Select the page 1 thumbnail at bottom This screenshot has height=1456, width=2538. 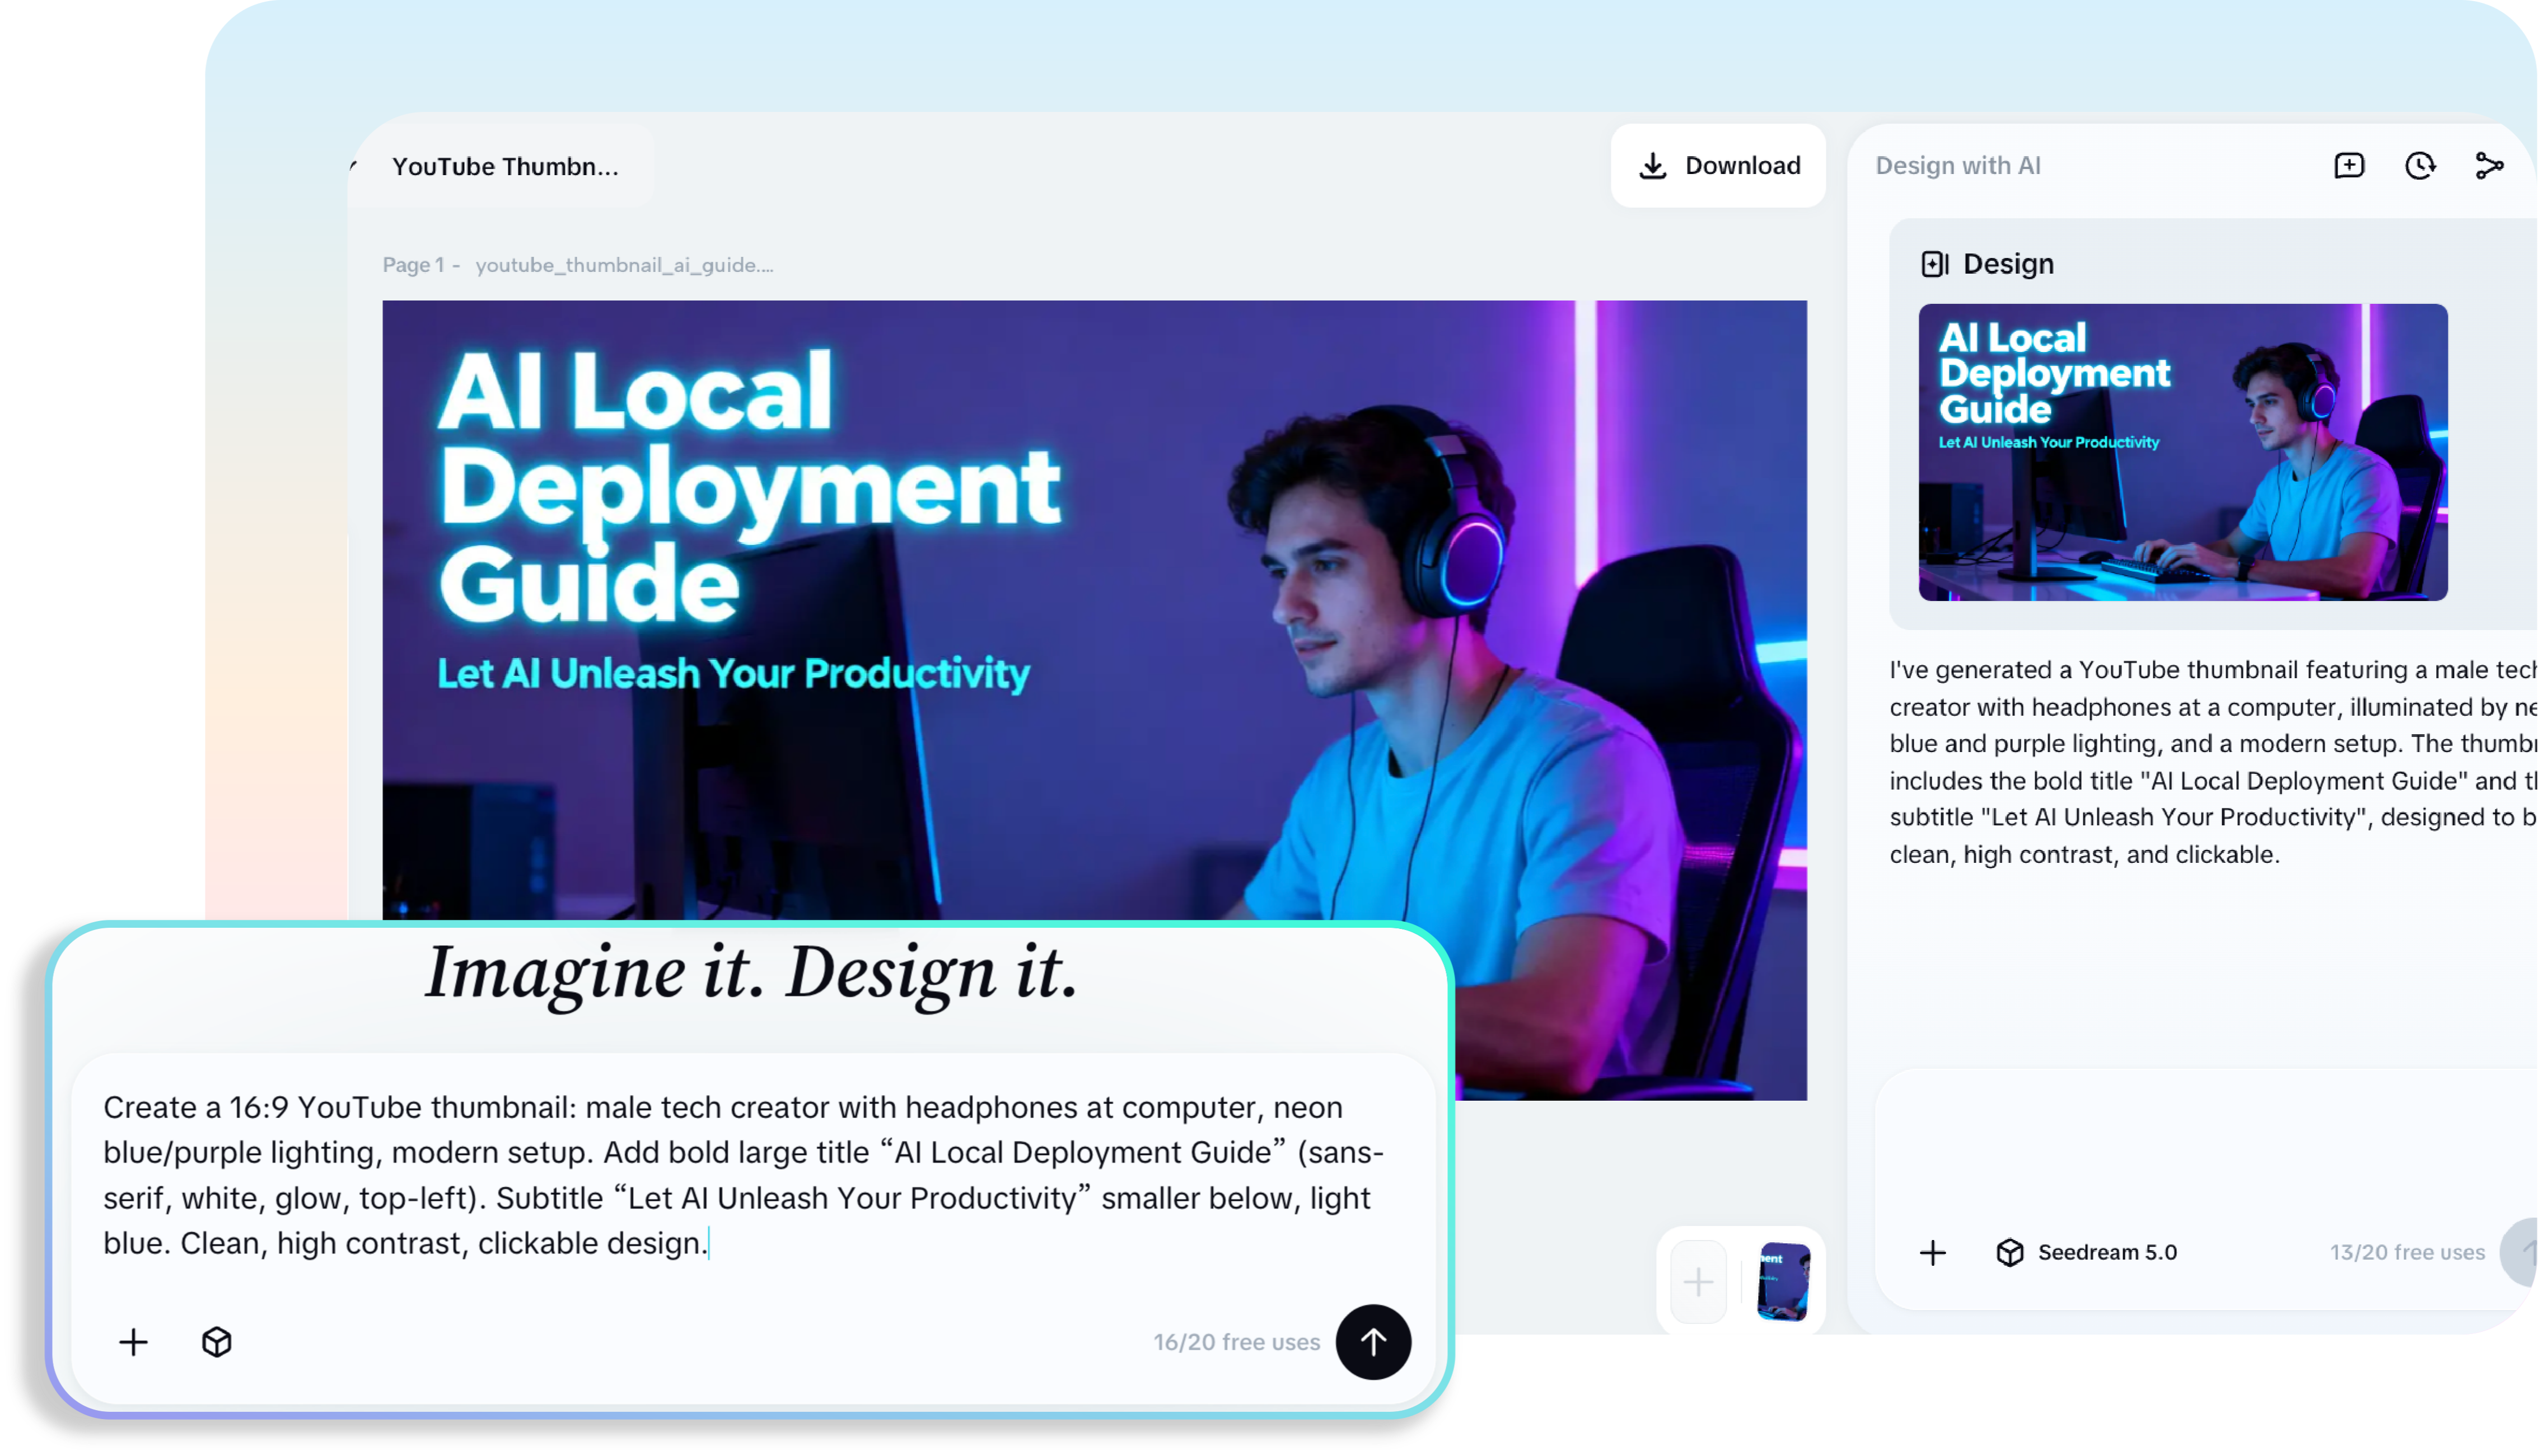coord(1783,1282)
